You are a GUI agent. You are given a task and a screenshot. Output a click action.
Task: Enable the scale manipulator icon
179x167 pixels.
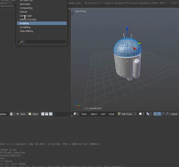[167, 114]
